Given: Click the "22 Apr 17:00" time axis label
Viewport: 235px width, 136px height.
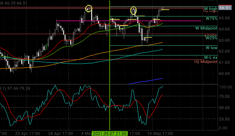Looking at the screenshot, I should point(27,133).
